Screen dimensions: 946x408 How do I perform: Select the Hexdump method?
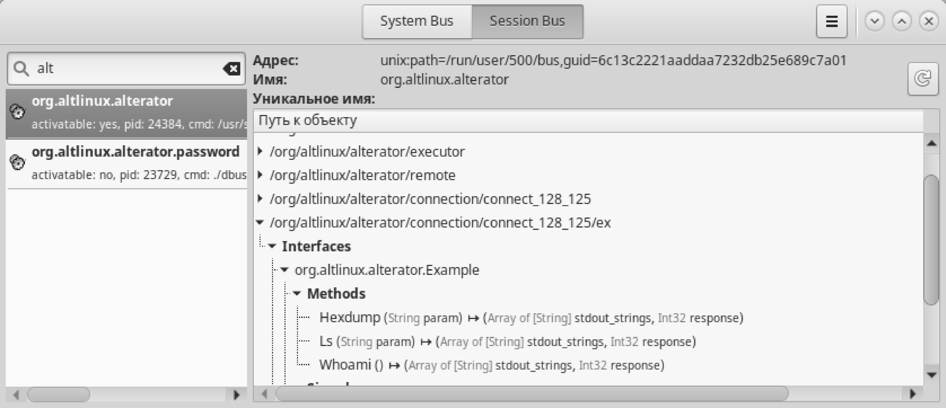(x=350, y=317)
